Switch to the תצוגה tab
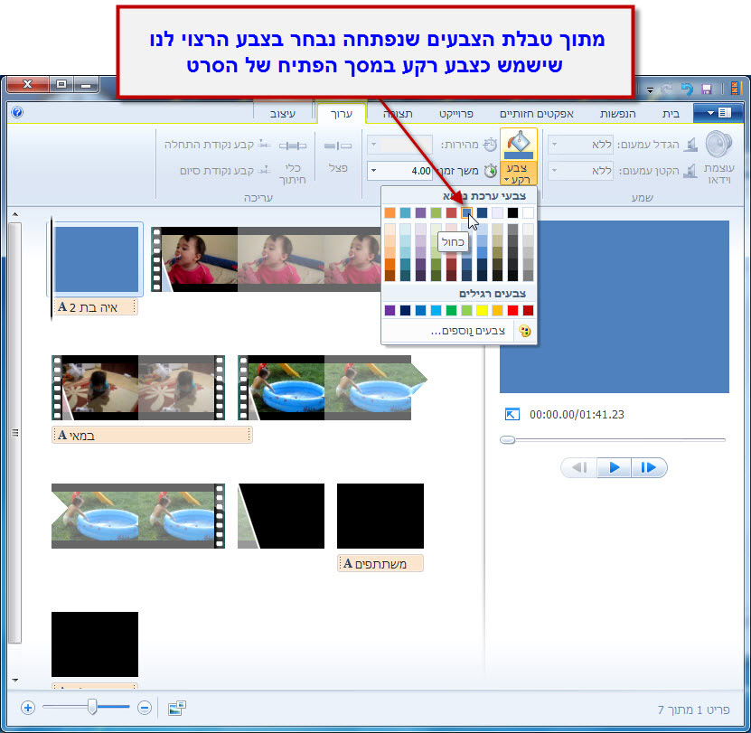Screen dimensions: 751x733 [x=398, y=114]
